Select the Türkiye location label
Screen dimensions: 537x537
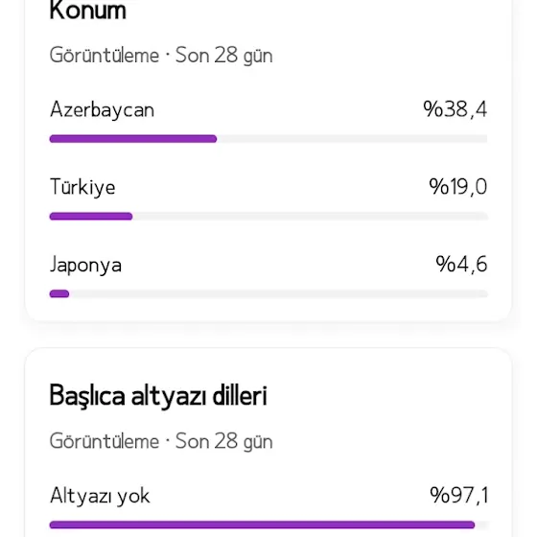[x=82, y=188]
